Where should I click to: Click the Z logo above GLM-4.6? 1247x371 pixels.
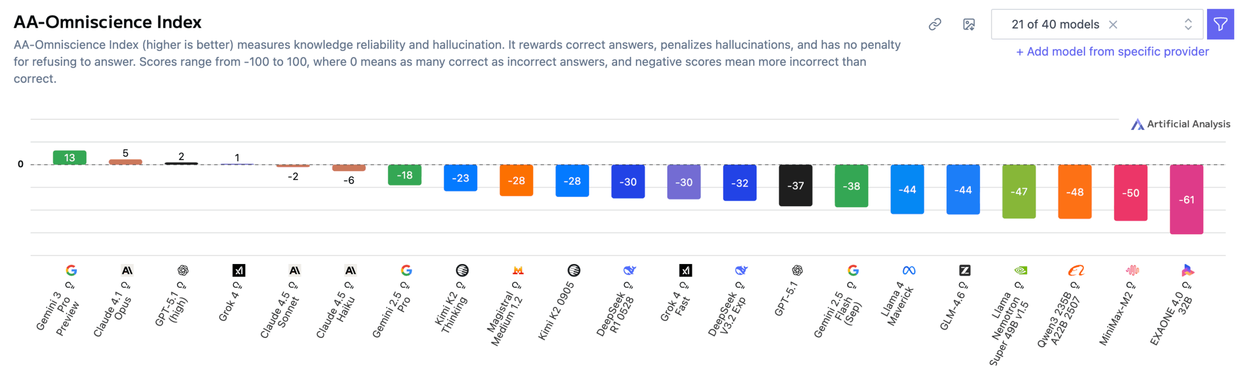click(x=964, y=270)
